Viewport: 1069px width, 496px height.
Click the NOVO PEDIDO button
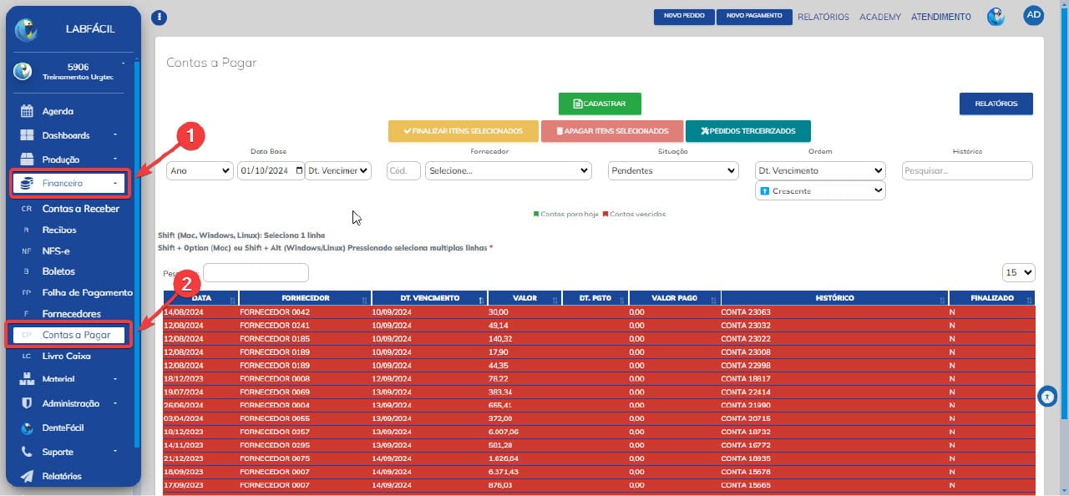tap(684, 16)
